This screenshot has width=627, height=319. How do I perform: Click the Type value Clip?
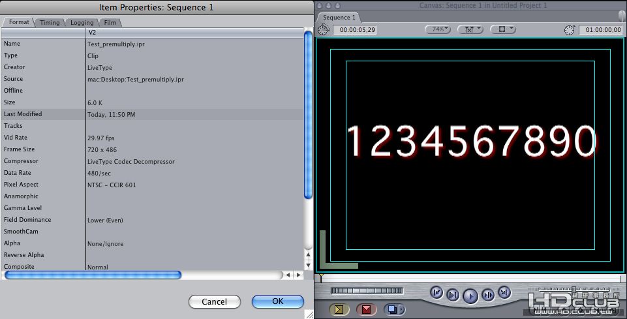pos(93,56)
